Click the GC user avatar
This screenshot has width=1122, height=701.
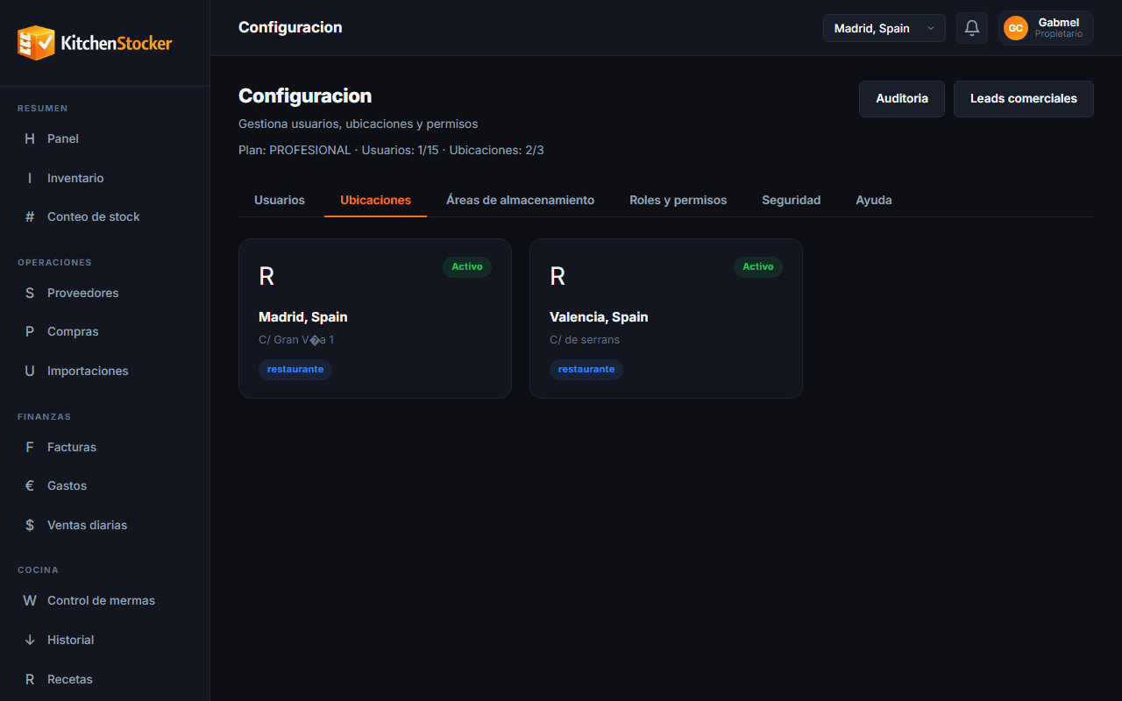1016,28
